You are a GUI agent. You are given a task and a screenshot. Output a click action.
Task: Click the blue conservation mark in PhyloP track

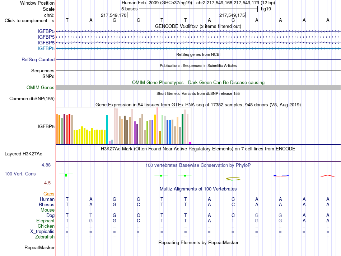point(281,175)
